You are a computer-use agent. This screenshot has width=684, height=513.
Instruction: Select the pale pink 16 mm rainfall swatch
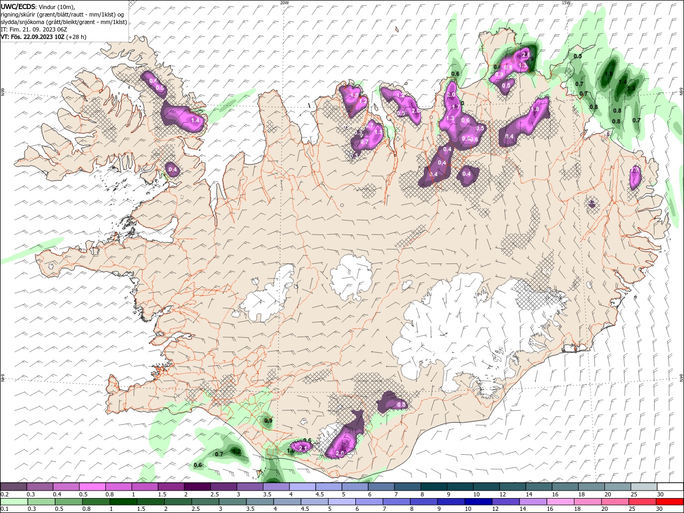pos(559,502)
